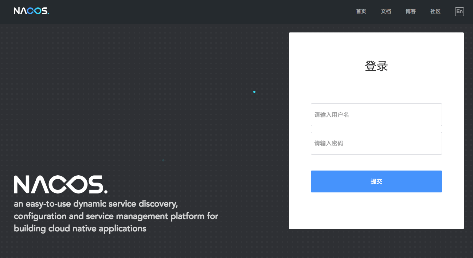Visit the 社区 community page
The width and height of the screenshot is (473, 258).
(x=435, y=11)
